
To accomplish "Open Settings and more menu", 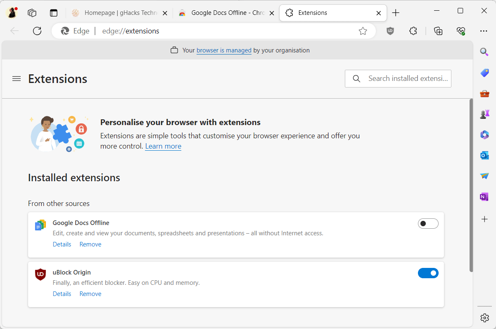I will coord(484,31).
